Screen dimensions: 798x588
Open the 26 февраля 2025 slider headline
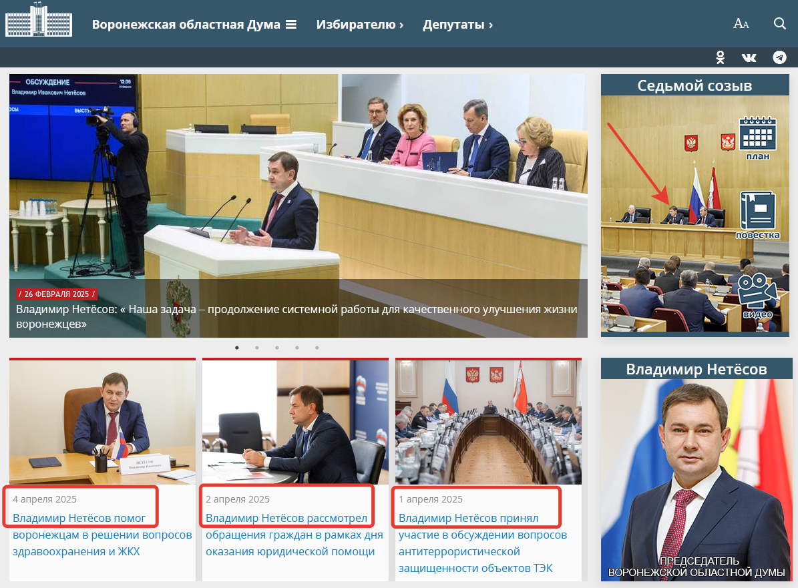click(296, 316)
